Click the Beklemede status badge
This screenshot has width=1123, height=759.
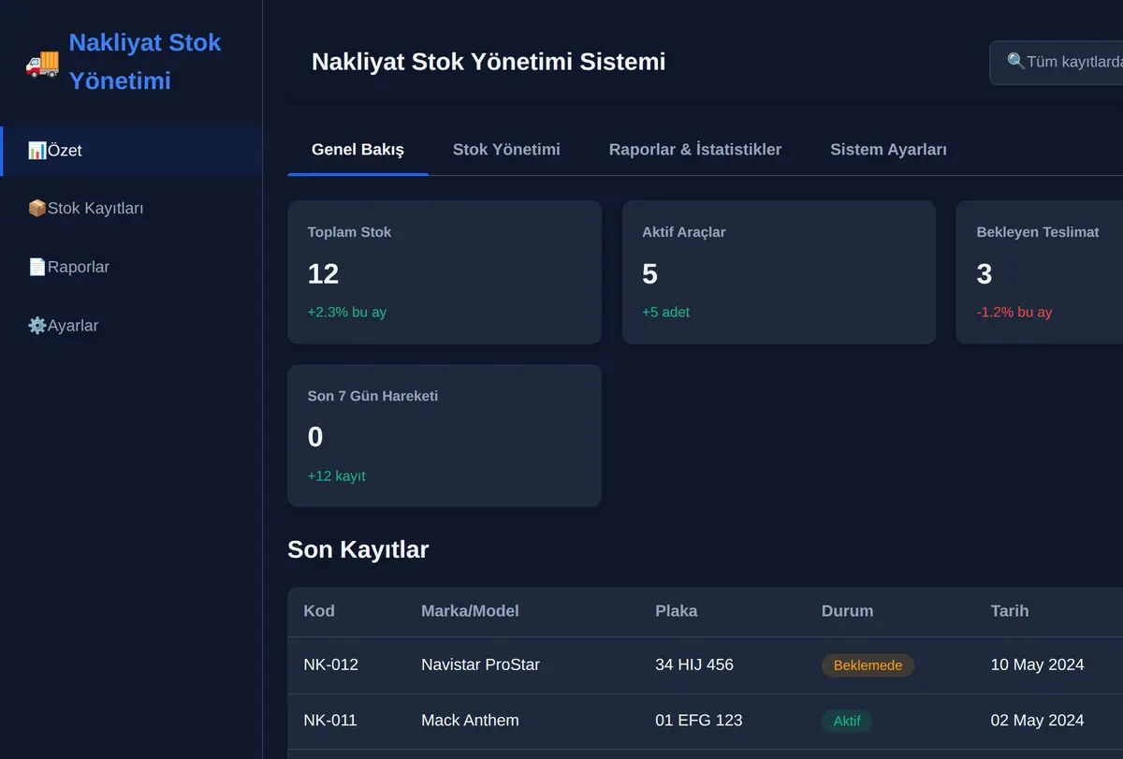pos(868,665)
